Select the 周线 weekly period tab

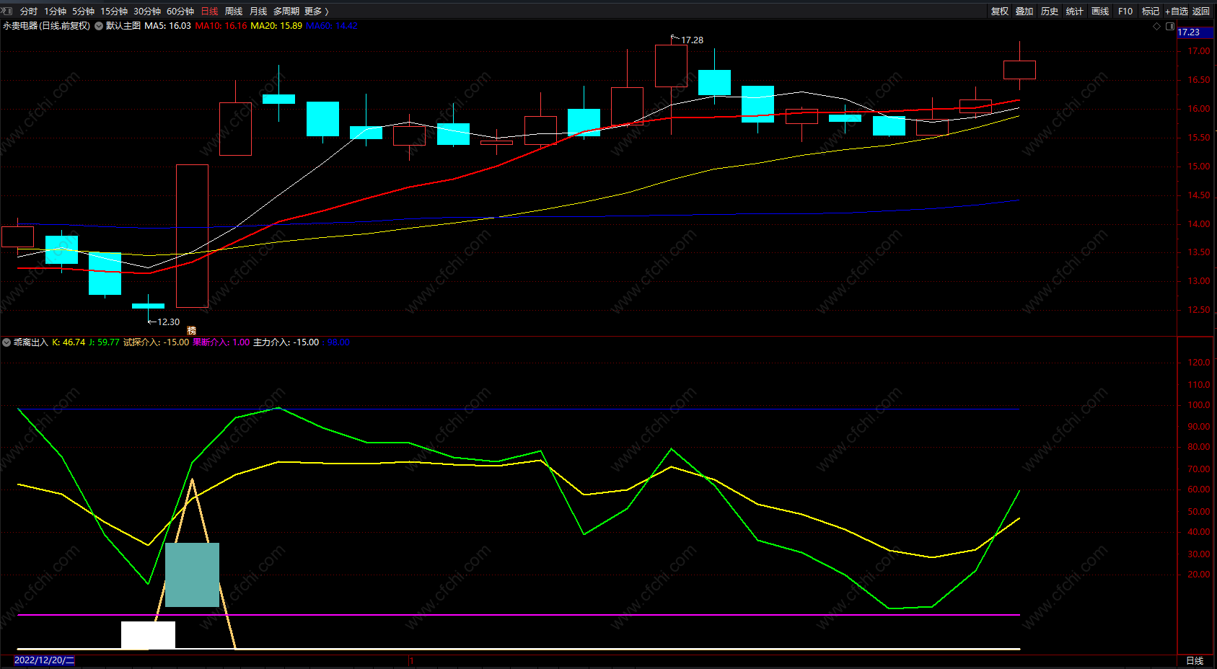[x=234, y=11]
